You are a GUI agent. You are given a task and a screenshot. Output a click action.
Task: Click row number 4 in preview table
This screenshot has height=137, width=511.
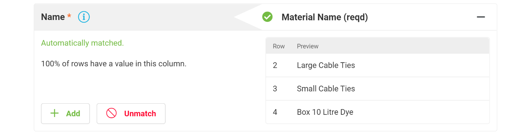[275, 112]
